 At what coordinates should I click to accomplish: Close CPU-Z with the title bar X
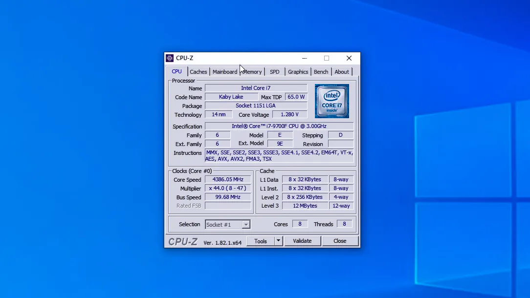tap(349, 58)
